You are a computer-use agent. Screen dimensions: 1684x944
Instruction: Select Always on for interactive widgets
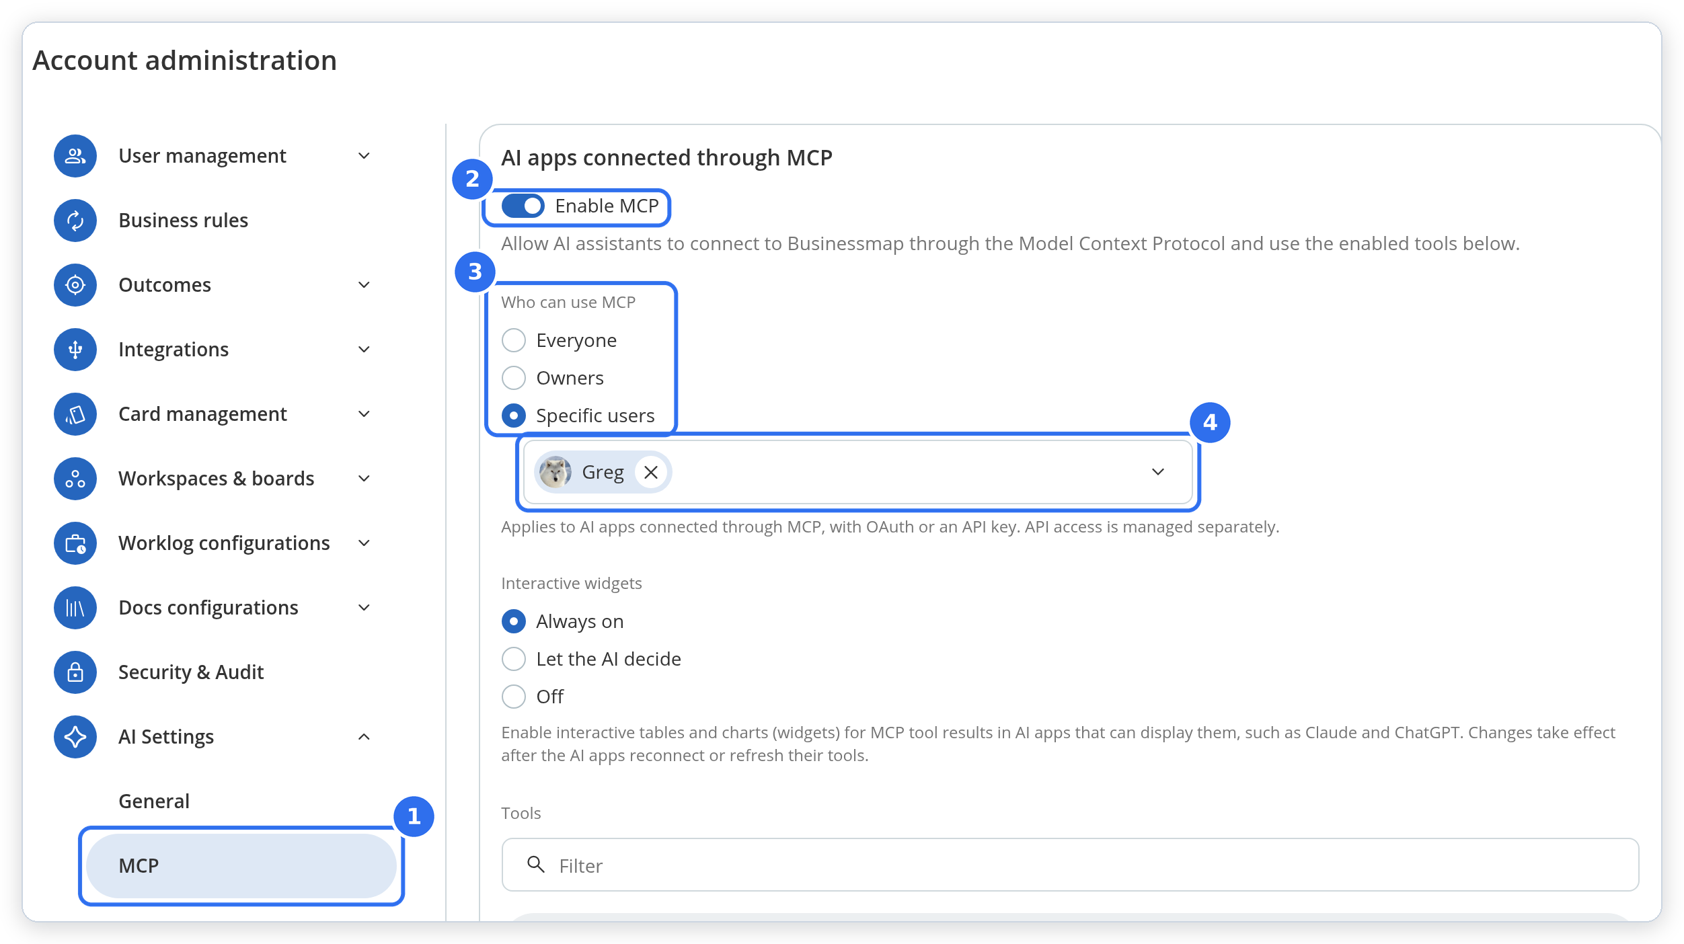(x=514, y=621)
